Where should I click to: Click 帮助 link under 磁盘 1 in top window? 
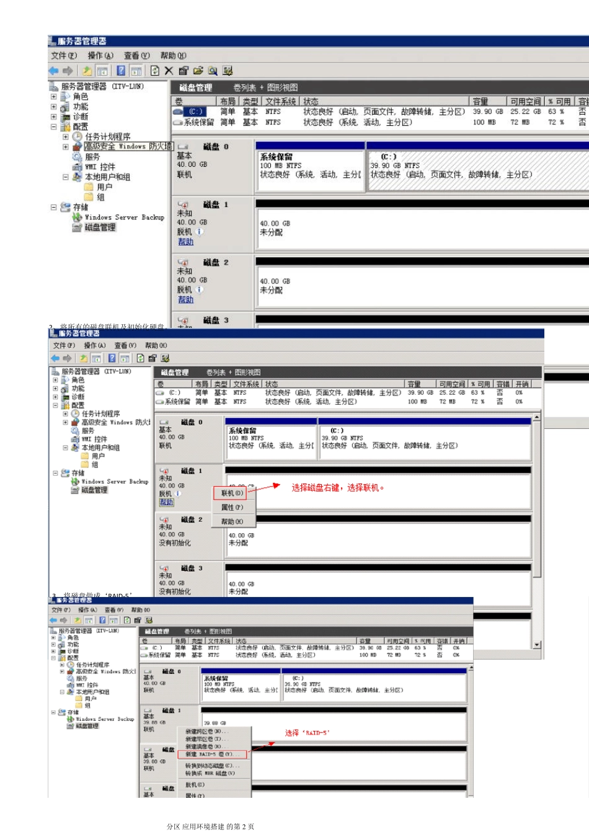[x=185, y=242]
